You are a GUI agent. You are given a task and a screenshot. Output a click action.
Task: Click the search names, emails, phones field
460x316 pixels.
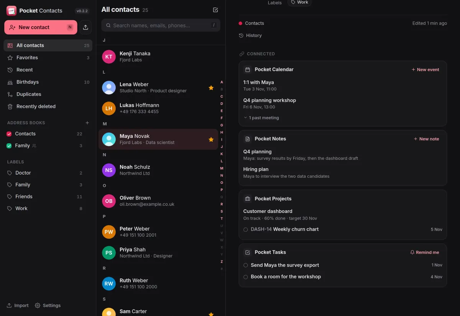click(161, 25)
